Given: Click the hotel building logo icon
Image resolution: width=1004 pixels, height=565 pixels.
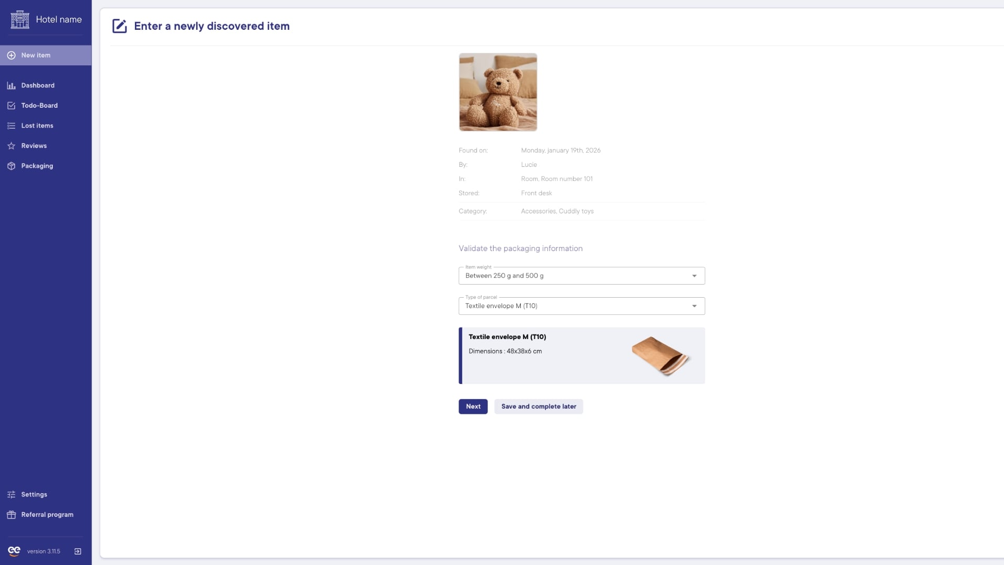Looking at the screenshot, I should [20, 19].
